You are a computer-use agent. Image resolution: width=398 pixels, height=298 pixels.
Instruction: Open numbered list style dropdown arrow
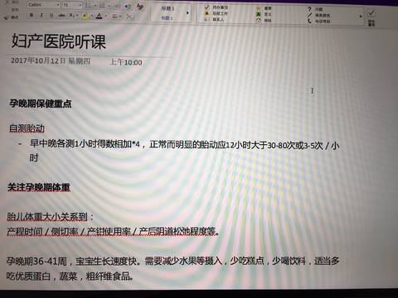click(x=109, y=6)
